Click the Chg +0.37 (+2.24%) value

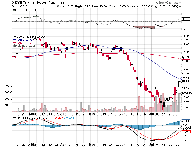[x=165, y=6]
